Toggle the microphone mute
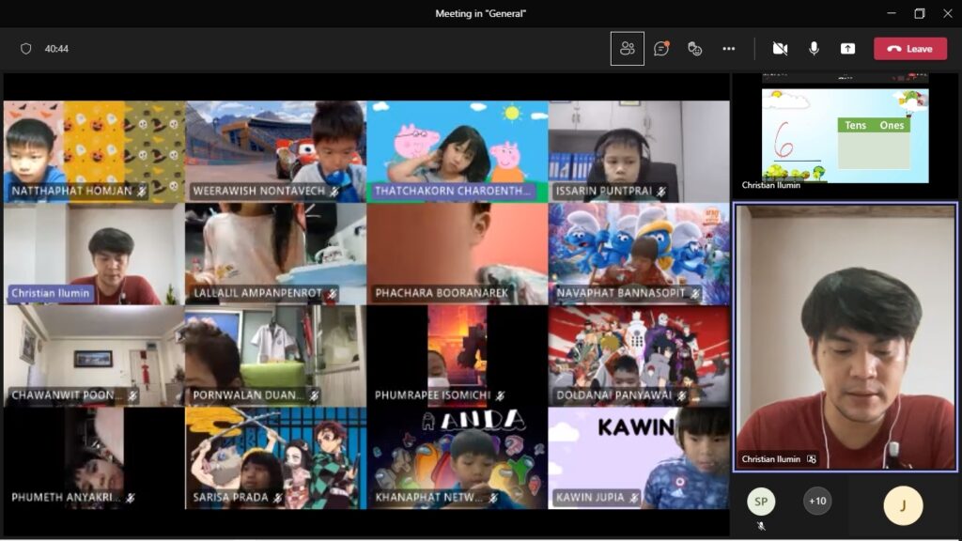The width and height of the screenshot is (962, 541). pos(814,49)
